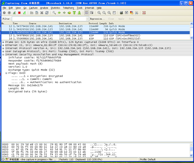The height and width of the screenshot is (163, 194).
Task: Click the jump to last packet icon
Action: [x=79, y=13]
